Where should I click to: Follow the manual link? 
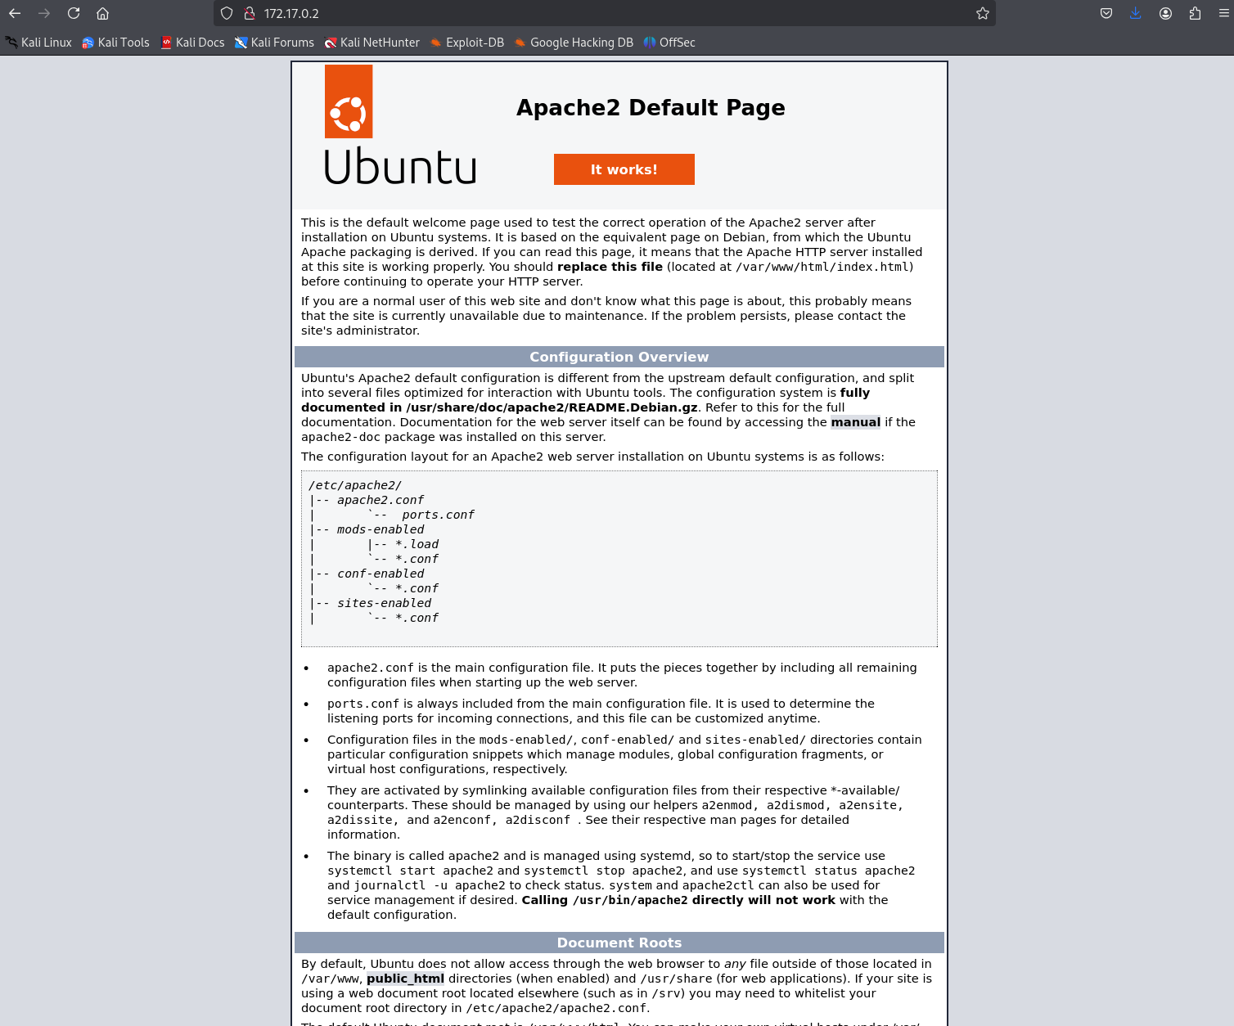click(856, 422)
